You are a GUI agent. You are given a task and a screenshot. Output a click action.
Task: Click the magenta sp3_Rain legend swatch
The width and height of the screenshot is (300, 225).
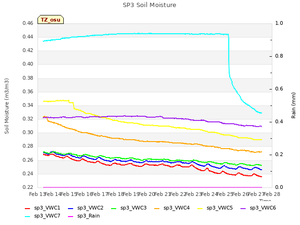click(71, 217)
